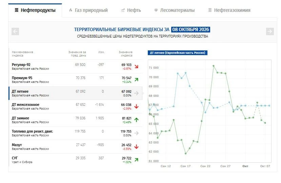Go to previous date with left arrow
Viewport: 281px width, 183px height.
point(15,31)
